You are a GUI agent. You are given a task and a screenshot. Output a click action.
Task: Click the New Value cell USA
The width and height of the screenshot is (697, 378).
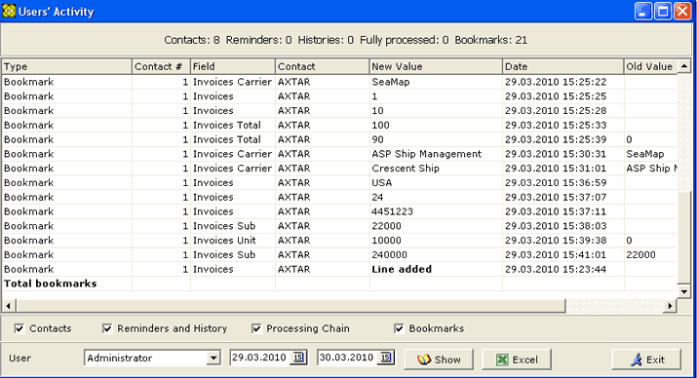436,182
